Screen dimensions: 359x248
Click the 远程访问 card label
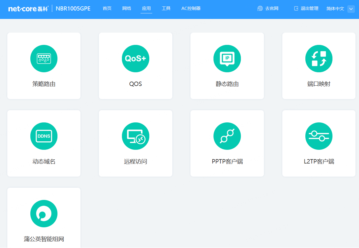pyautogui.click(x=136, y=161)
